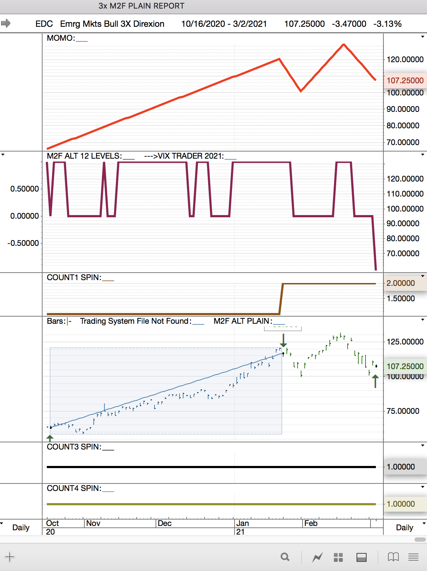The height and width of the screenshot is (571, 427).
Task: Click the green 107.25000 price tag
Action: [x=405, y=366]
